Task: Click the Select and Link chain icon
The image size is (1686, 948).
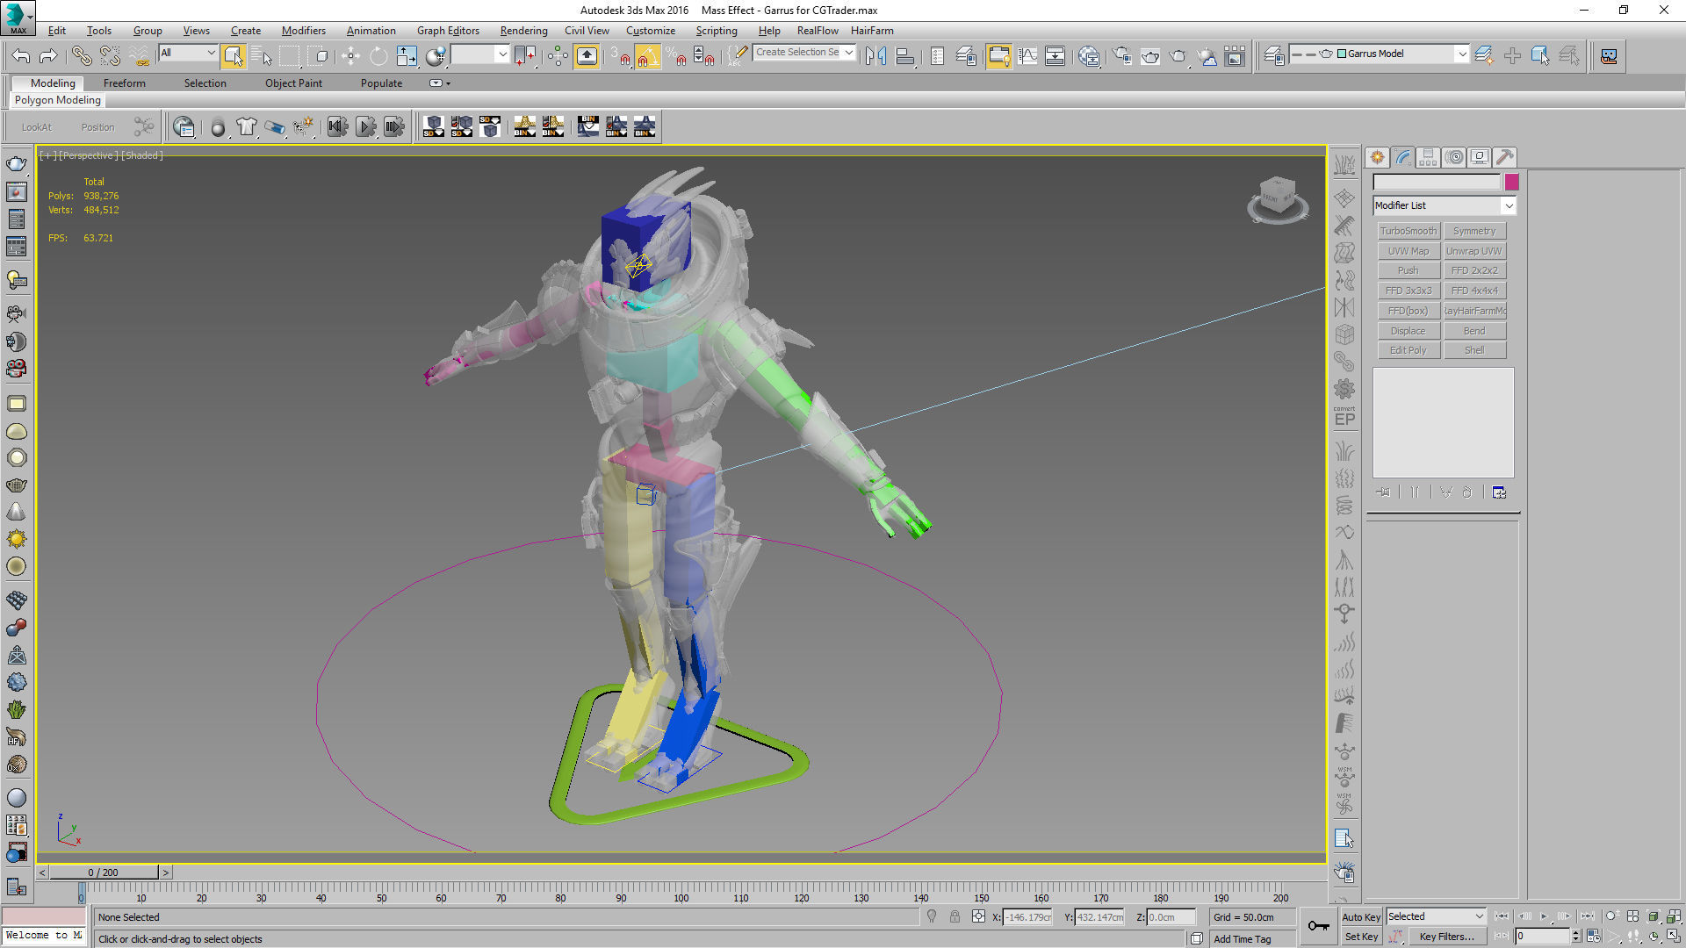Action: [x=81, y=56]
